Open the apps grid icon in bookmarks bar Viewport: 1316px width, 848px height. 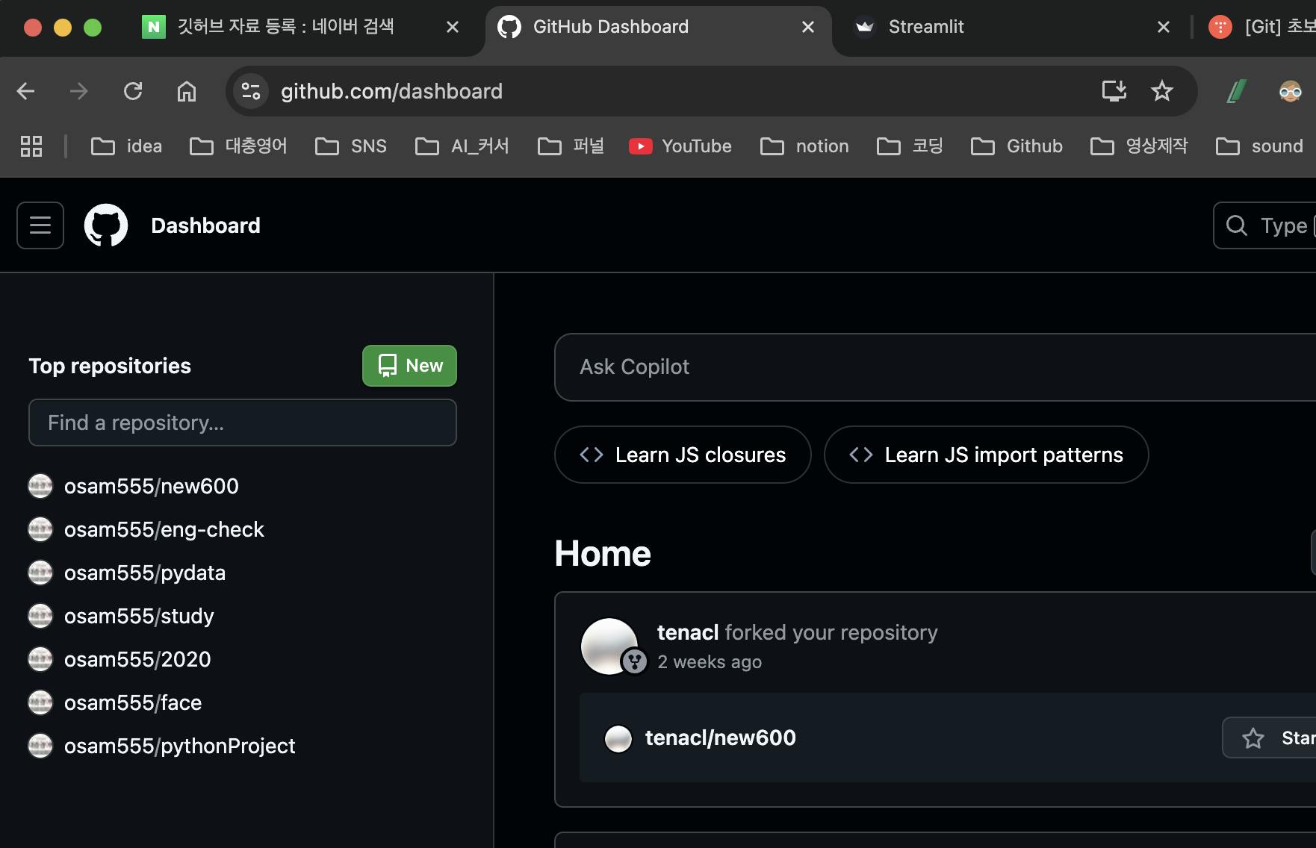31,146
